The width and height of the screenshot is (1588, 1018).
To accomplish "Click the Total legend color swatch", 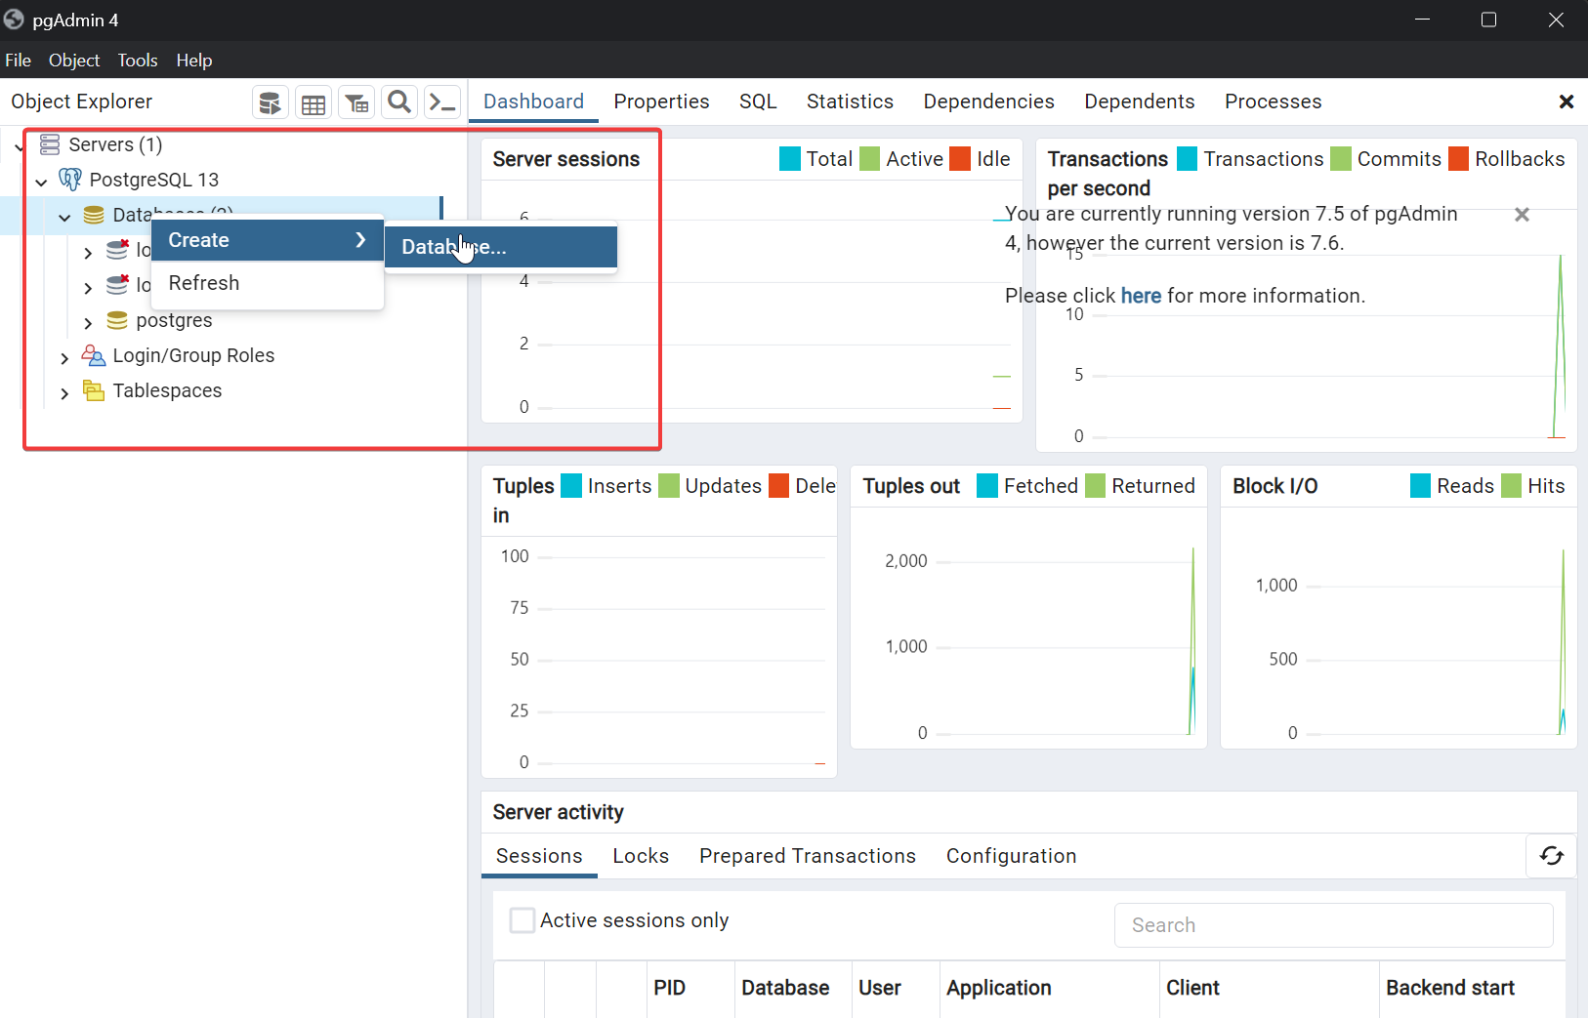I will (790, 159).
